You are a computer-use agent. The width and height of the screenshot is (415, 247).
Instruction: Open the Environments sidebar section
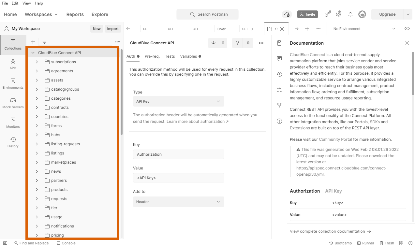coord(13,83)
